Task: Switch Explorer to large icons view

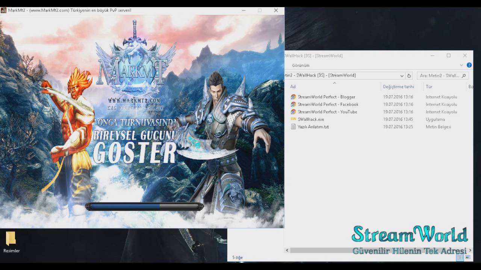Action: 468,257
